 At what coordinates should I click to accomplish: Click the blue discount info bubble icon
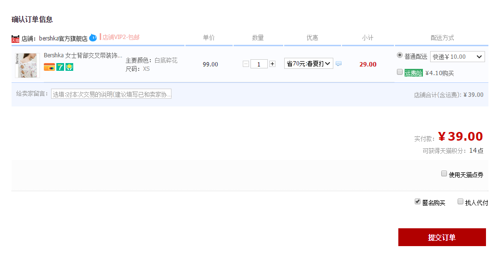pos(339,64)
